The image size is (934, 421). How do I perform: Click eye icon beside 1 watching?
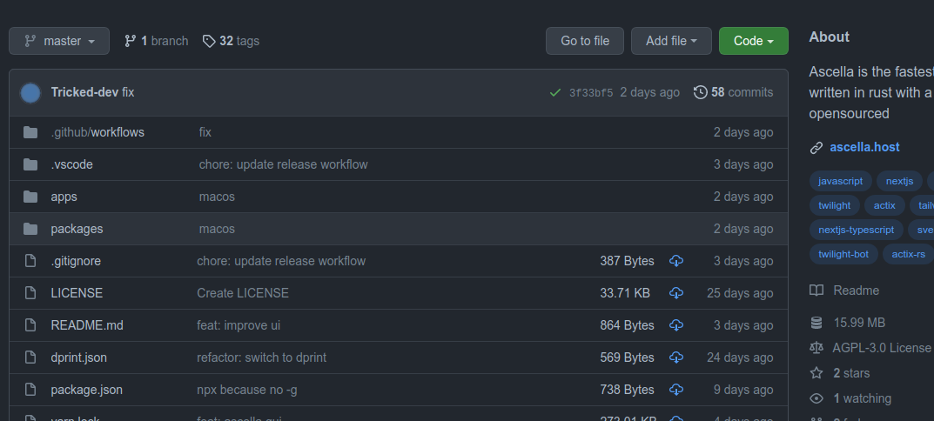coord(816,398)
